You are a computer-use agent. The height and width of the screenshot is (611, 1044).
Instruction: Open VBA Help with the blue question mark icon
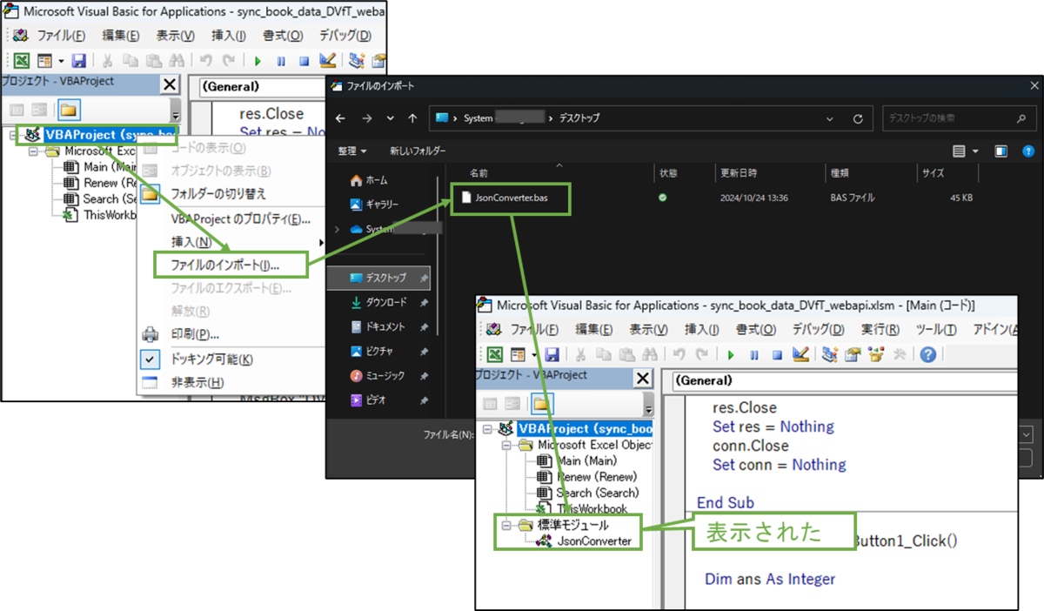pyautogui.click(x=929, y=352)
